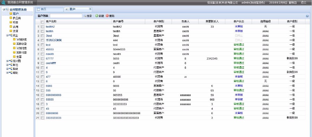Screen dimensions: 312x137
Task: Click the red 删除 minus icon
Action: pos(107,16)
